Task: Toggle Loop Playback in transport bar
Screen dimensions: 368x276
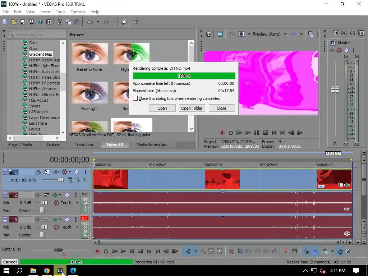Action: (106, 251)
